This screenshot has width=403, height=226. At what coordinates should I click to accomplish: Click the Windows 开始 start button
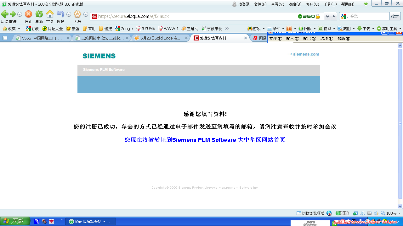click(15, 221)
